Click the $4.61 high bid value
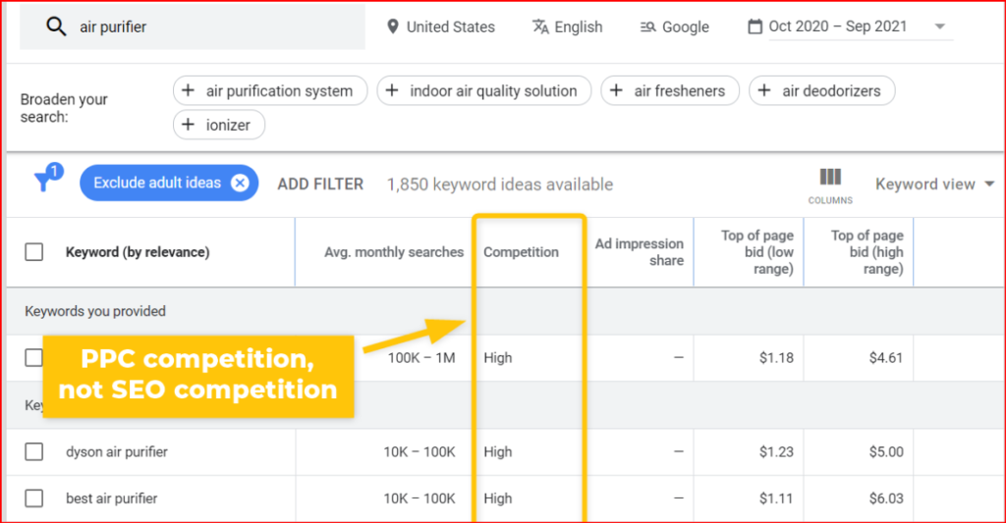 pos(886,357)
